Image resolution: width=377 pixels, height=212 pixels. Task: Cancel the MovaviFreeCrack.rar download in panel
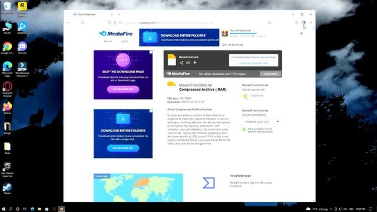(301, 34)
